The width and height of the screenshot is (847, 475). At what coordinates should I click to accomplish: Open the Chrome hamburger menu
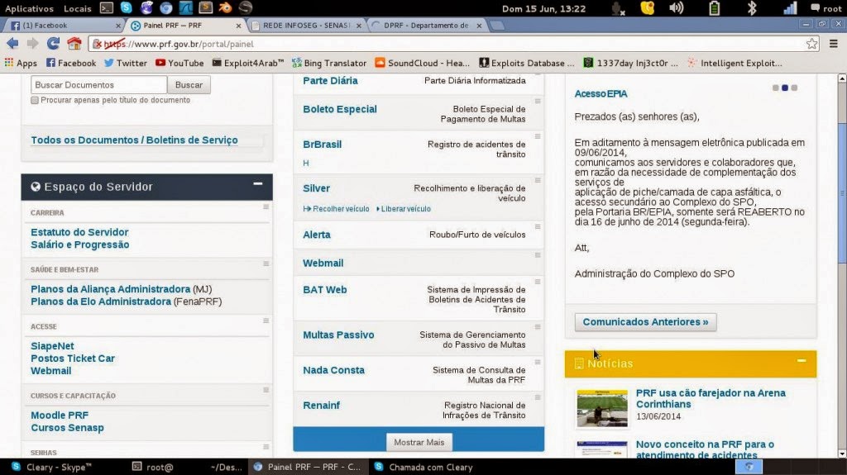tap(834, 44)
